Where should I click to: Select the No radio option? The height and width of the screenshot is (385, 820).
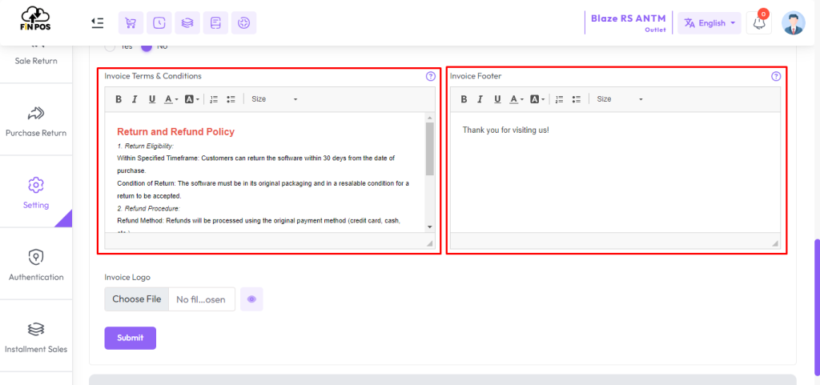point(147,46)
